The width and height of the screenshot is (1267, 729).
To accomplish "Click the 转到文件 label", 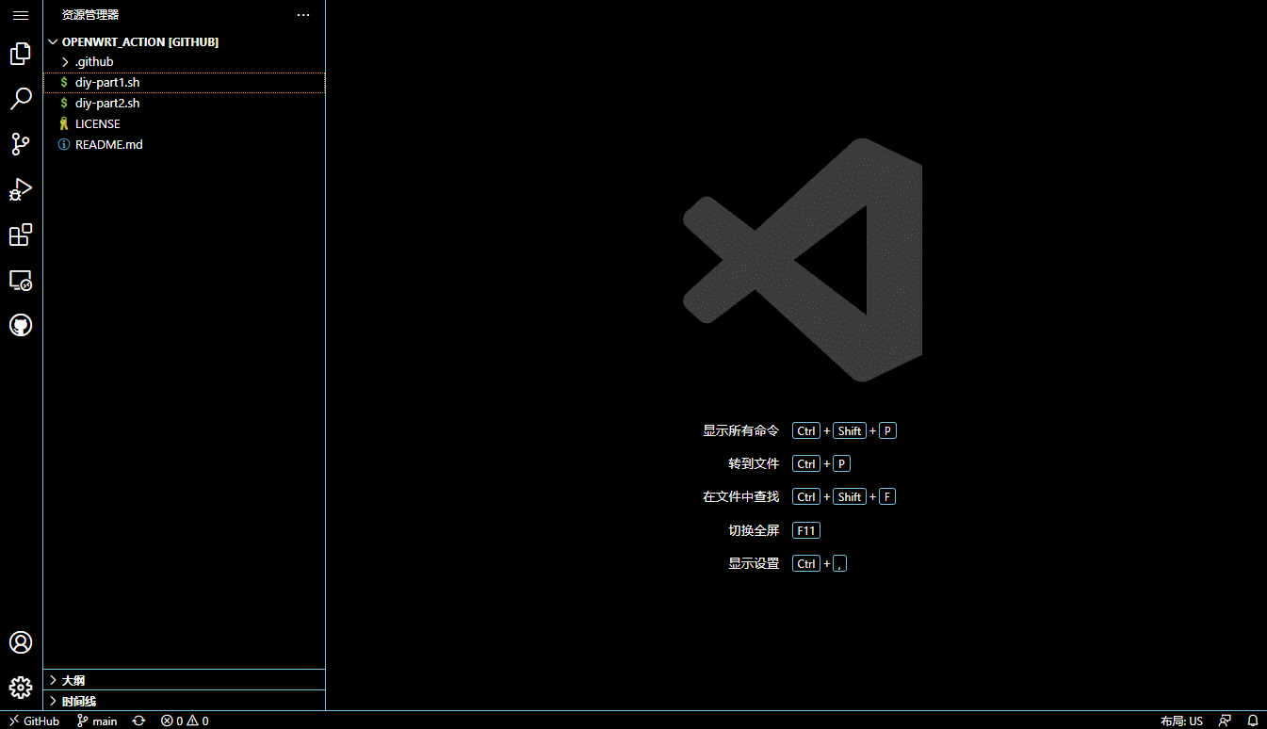I will click(x=754, y=463).
